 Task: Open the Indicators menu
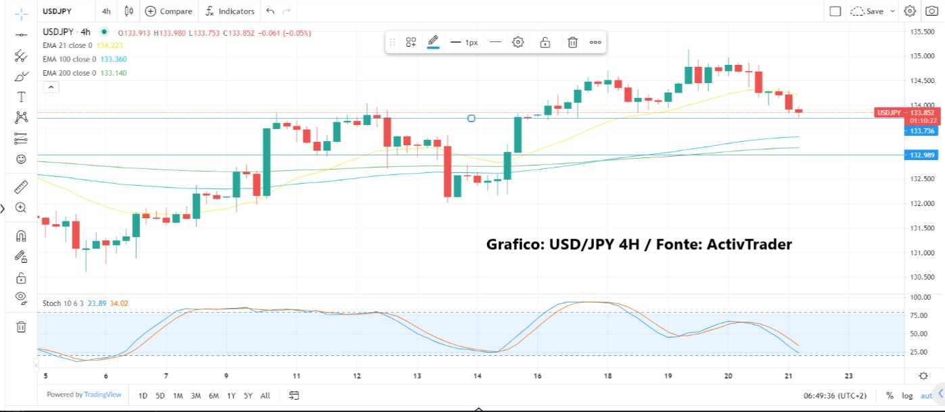pos(230,11)
